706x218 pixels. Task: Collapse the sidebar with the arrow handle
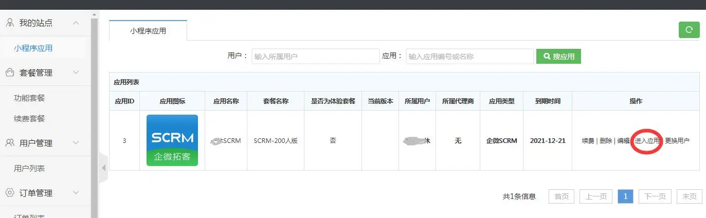click(x=103, y=168)
